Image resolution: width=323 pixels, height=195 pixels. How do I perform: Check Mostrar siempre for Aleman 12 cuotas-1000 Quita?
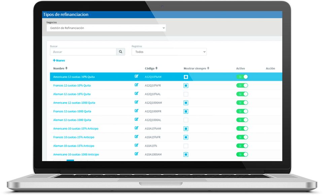click(x=186, y=120)
